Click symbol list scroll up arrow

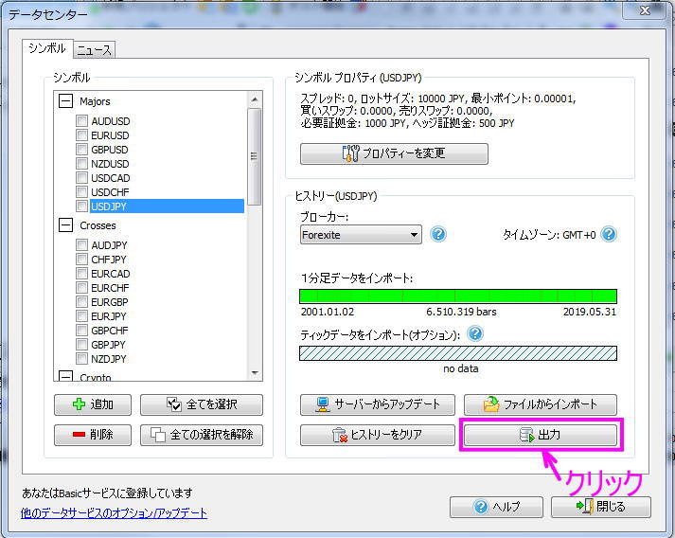pyautogui.click(x=255, y=99)
